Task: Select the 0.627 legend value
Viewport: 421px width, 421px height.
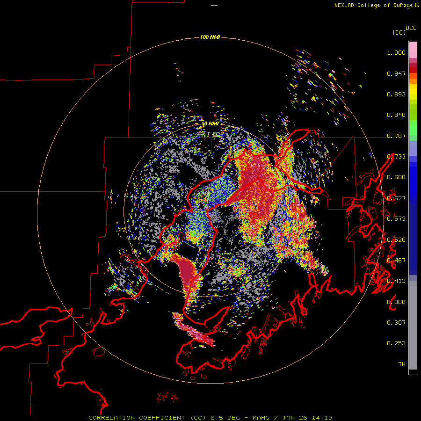Action: 396,198
